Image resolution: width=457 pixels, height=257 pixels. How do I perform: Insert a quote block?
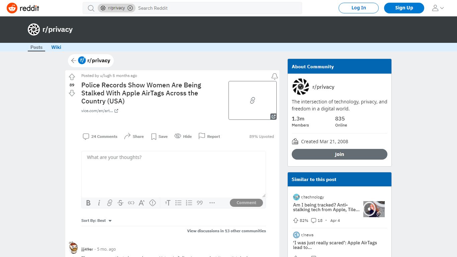pos(200,203)
